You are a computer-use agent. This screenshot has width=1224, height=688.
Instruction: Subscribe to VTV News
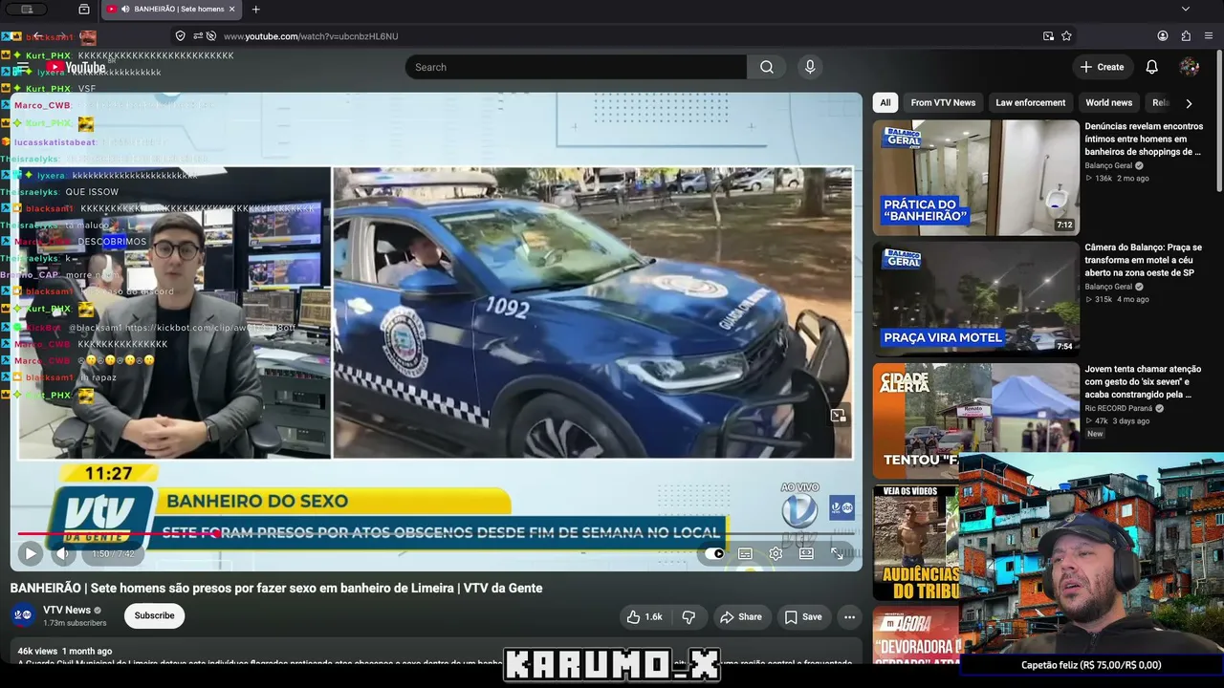(x=154, y=615)
